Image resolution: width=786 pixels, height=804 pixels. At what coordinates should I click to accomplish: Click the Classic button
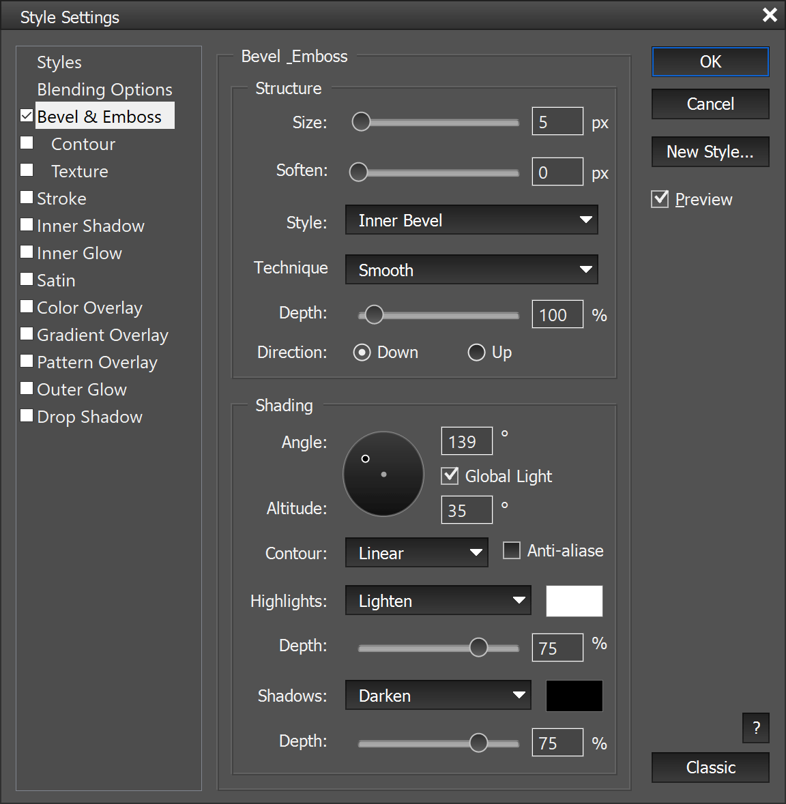pos(710,768)
